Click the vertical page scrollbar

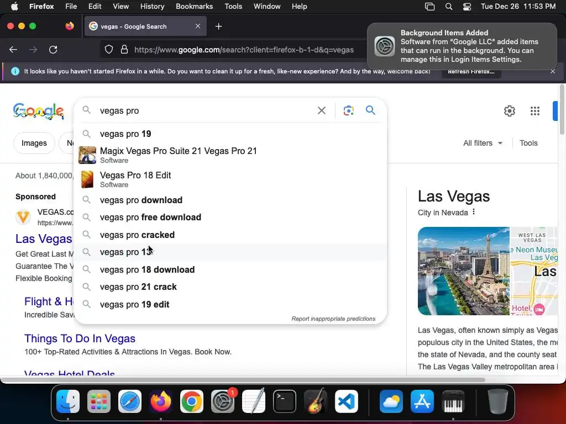tap(562, 110)
